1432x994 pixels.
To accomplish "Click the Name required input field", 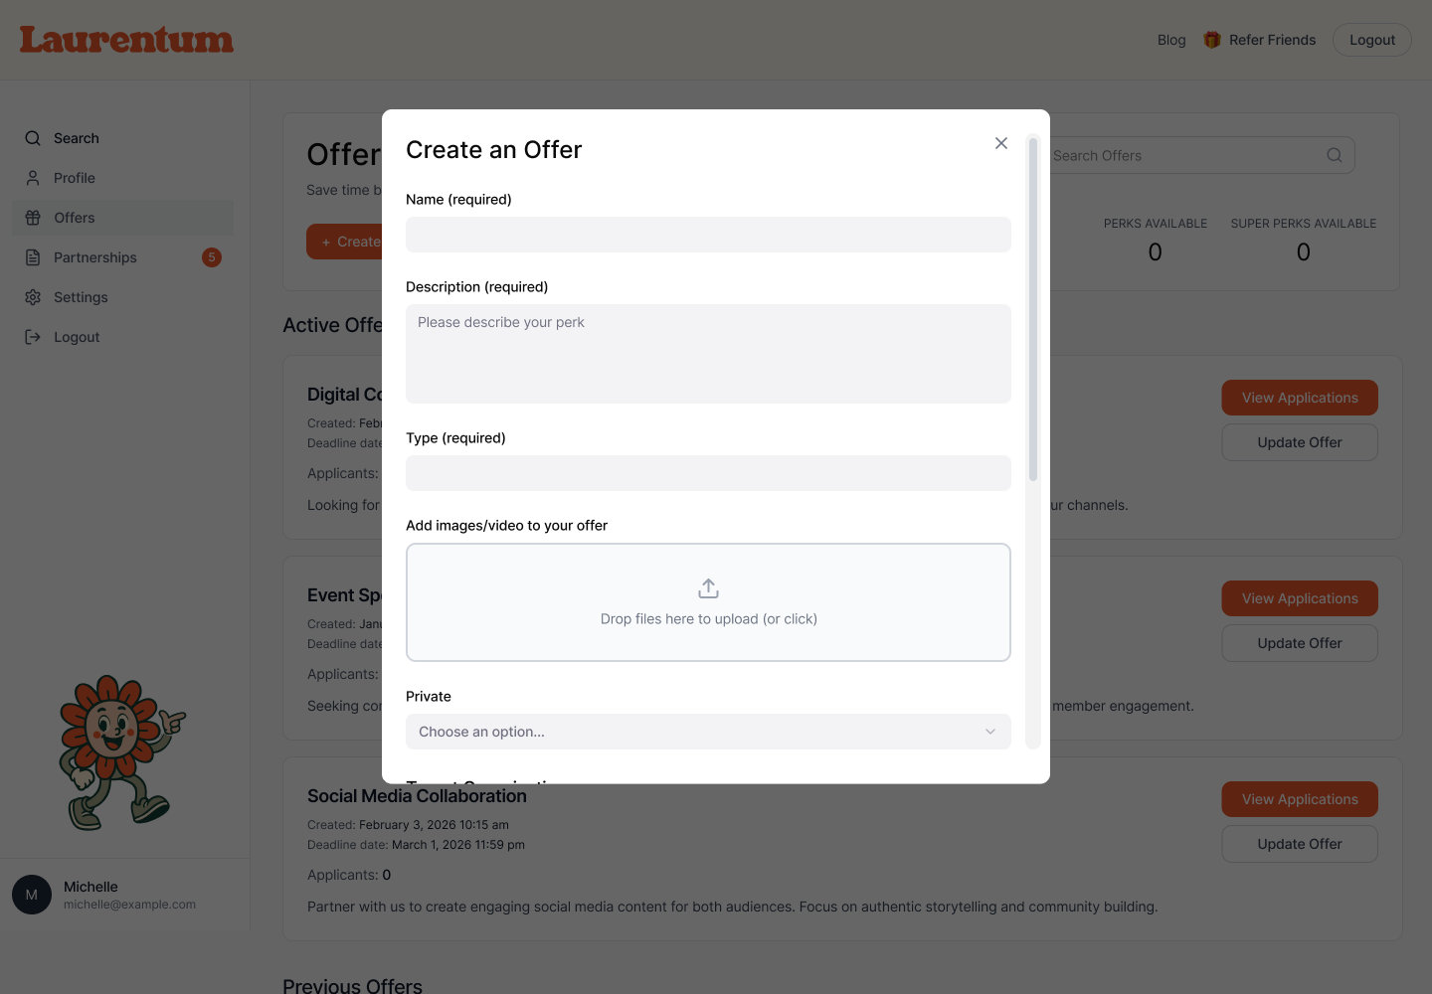I will click(x=708, y=235).
